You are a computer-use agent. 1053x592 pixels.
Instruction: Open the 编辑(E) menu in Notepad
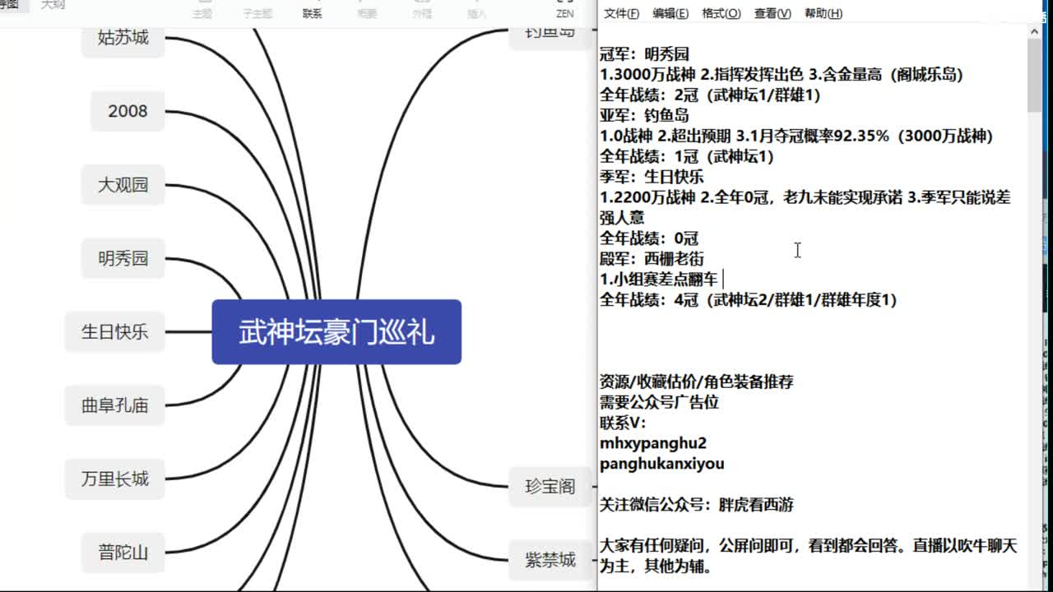coord(670,13)
